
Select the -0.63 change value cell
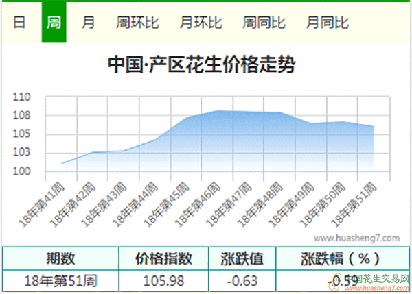tap(242, 280)
